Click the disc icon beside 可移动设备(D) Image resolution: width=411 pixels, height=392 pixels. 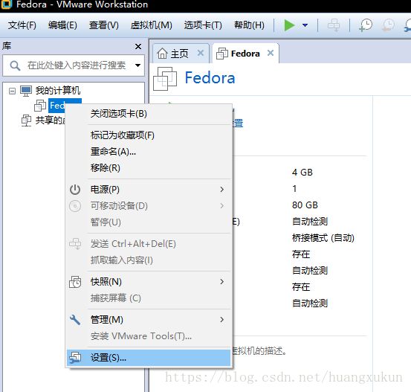75,206
